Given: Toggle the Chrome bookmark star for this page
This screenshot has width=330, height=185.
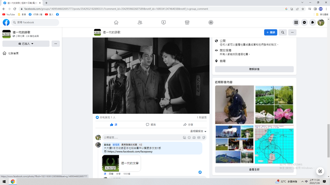Looking at the screenshot, I should coord(303,9).
